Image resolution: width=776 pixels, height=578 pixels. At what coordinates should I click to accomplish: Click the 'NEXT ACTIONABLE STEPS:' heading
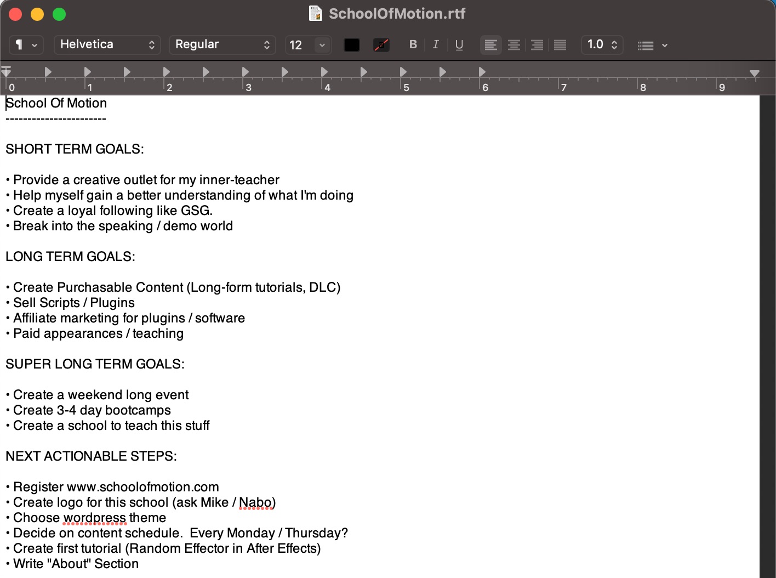pyautogui.click(x=91, y=456)
